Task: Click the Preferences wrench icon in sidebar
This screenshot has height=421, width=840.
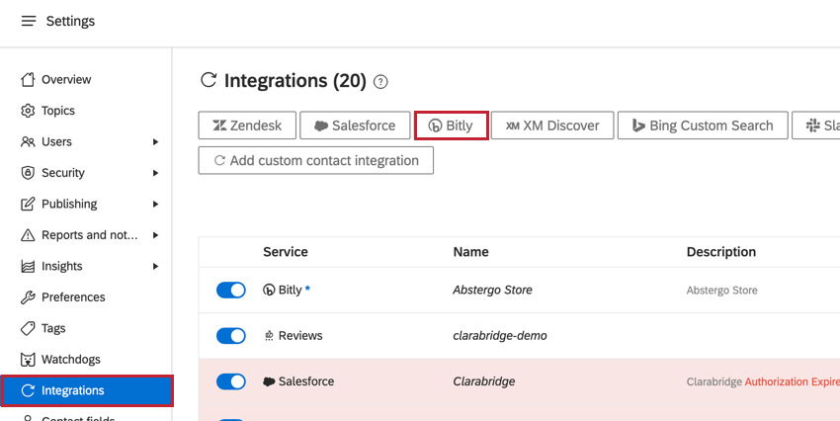Action: [x=28, y=297]
